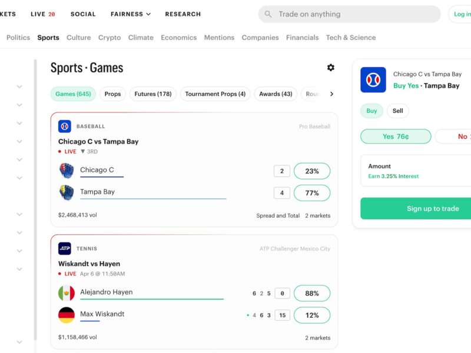Choose the Yes 76¢ option
471x353 pixels.
396,136
